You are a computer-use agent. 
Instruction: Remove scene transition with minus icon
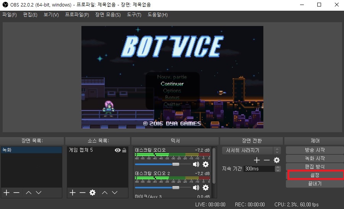(x=267, y=160)
